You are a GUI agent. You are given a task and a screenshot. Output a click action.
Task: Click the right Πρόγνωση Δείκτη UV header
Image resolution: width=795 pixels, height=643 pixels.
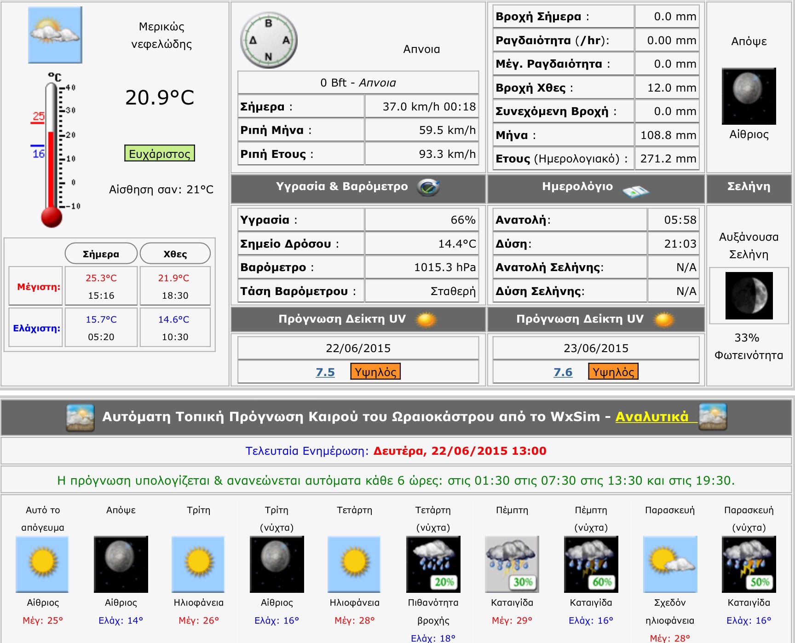pyautogui.click(x=596, y=319)
